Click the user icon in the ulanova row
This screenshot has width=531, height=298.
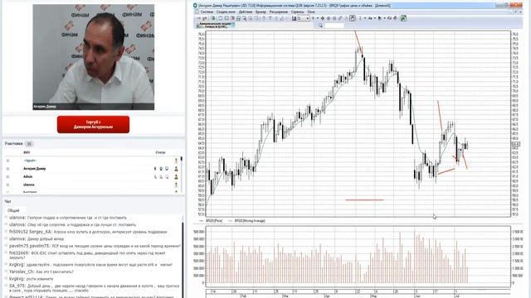pos(176,185)
